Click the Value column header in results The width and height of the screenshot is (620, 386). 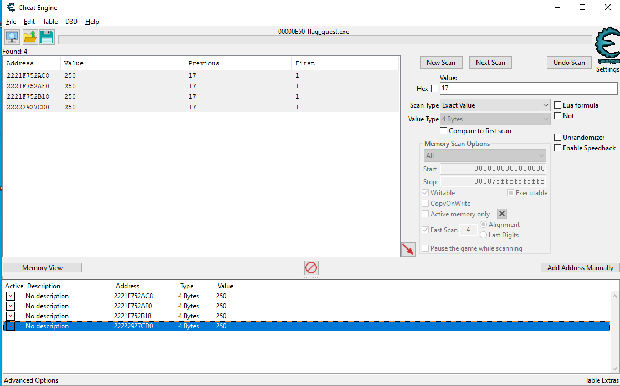tap(122, 63)
